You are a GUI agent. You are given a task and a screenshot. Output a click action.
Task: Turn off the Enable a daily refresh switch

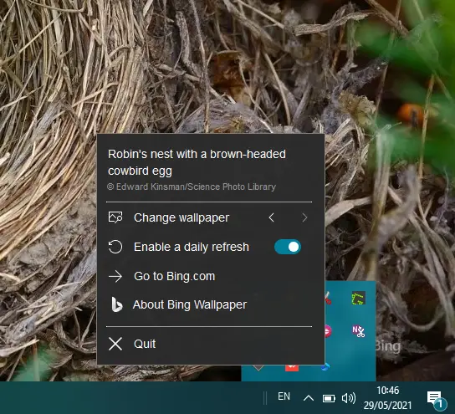288,247
